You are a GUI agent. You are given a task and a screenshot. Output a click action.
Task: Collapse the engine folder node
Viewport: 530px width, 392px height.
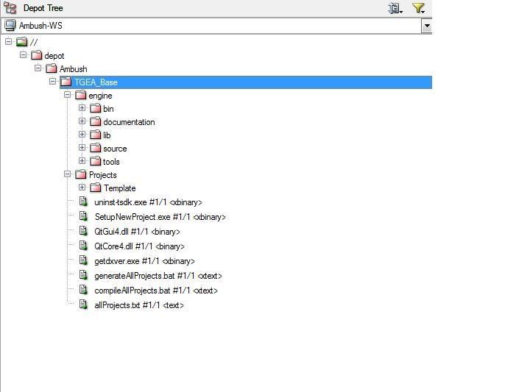(x=68, y=95)
